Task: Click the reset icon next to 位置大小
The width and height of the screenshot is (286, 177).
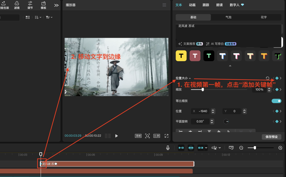Action: point(267,78)
